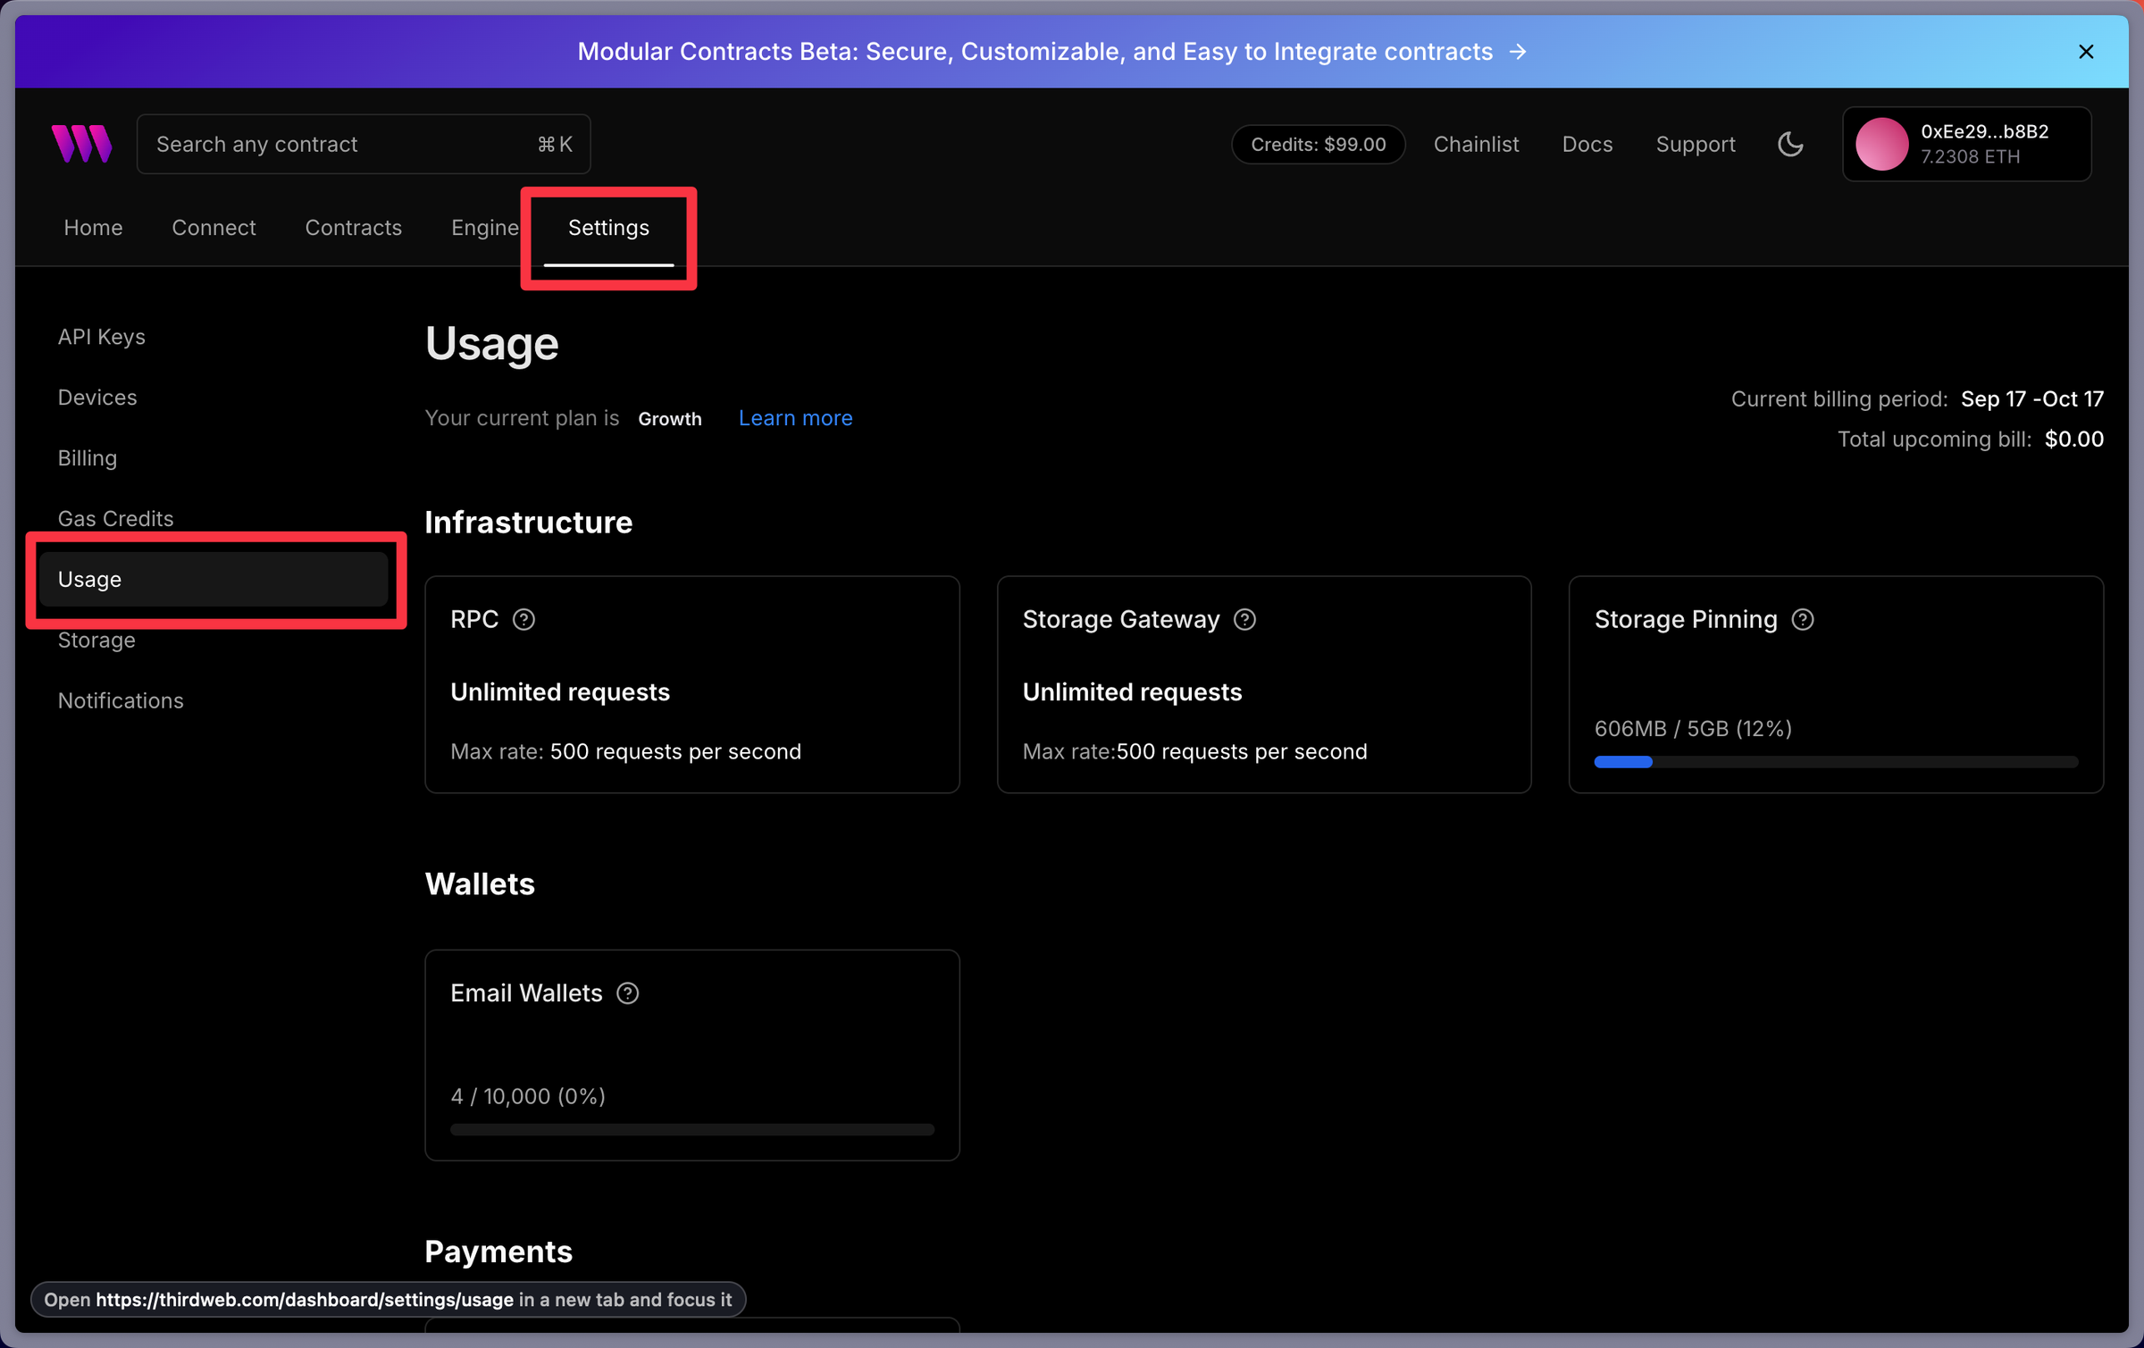
Task: Dismiss the Modular Contracts banner
Action: tap(2086, 51)
